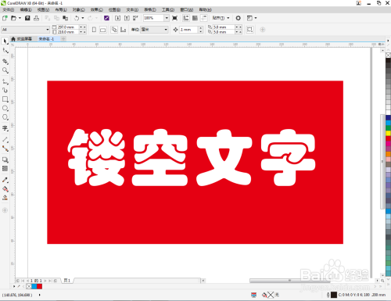Switch to the Untitled-1 document tab
The height and width of the screenshot is (301, 391).
[46, 39]
